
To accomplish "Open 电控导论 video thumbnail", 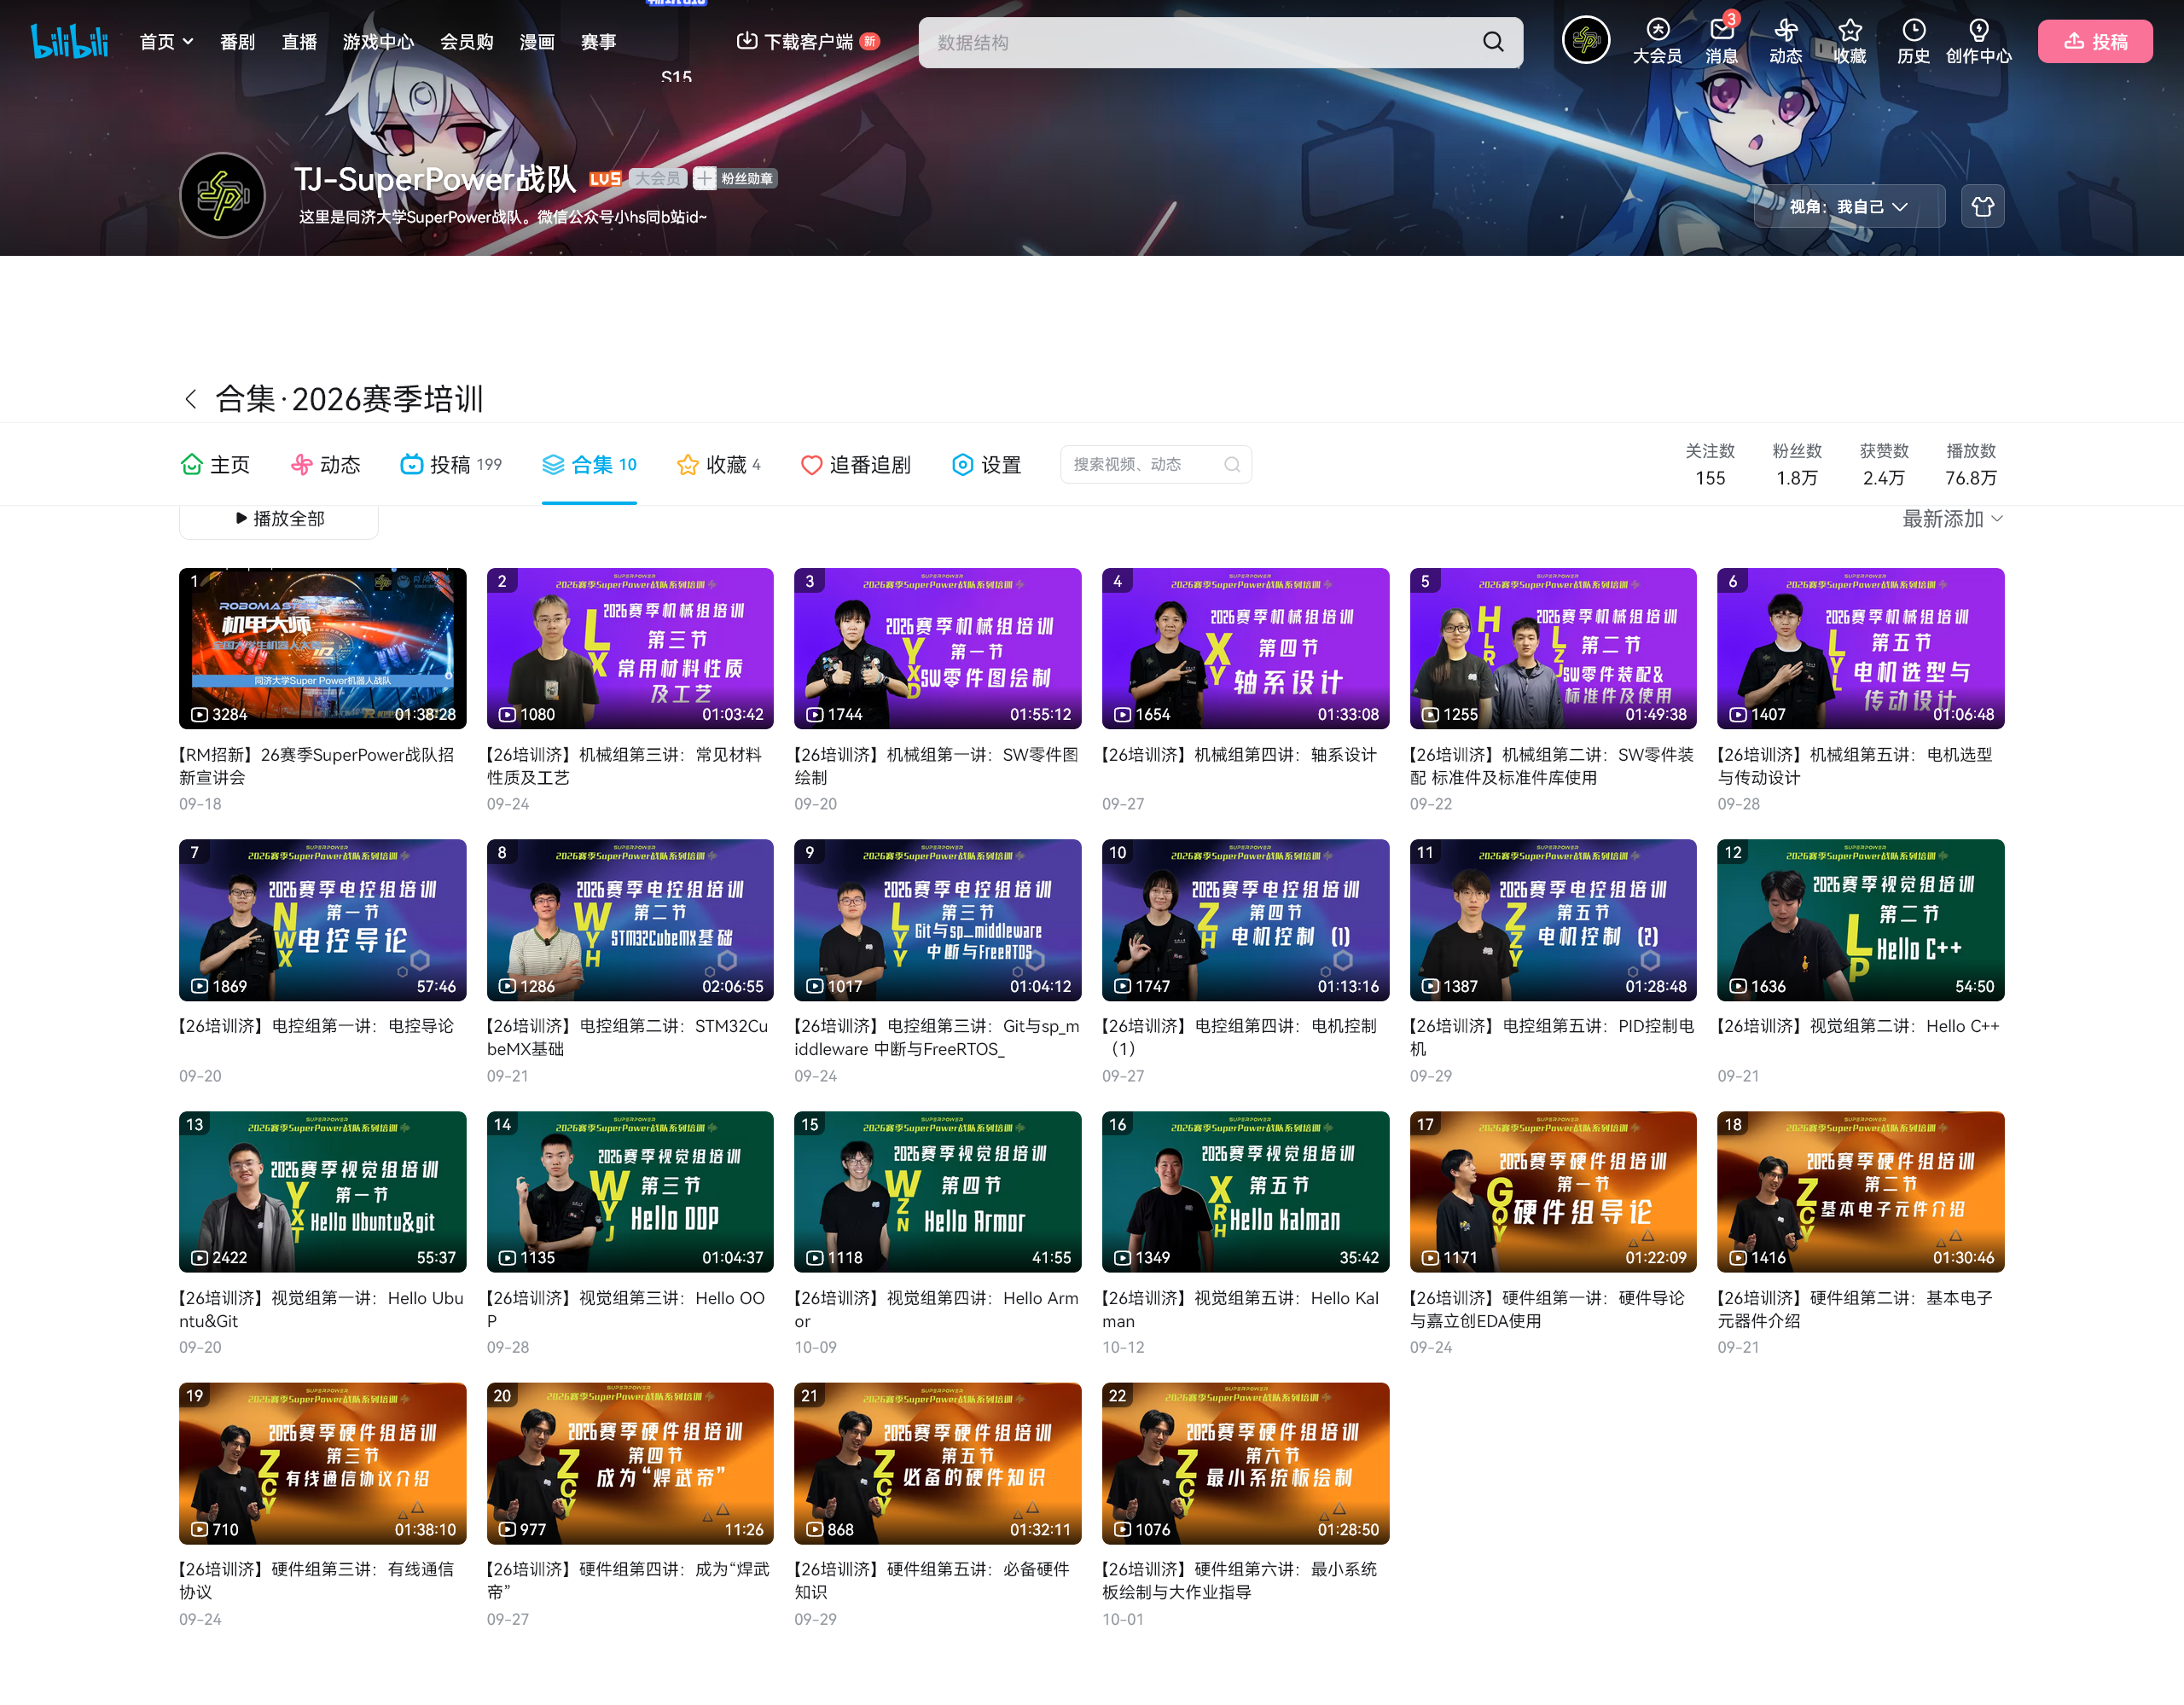I will click(x=322, y=920).
